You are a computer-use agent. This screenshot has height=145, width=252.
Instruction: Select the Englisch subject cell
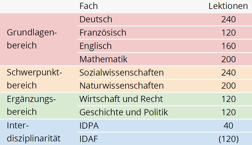point(96,46)
